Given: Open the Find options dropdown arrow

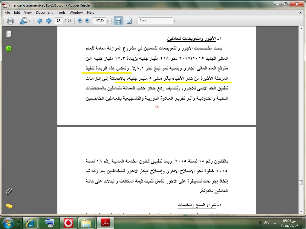Looking at the screenshot, I should (174, 21).
